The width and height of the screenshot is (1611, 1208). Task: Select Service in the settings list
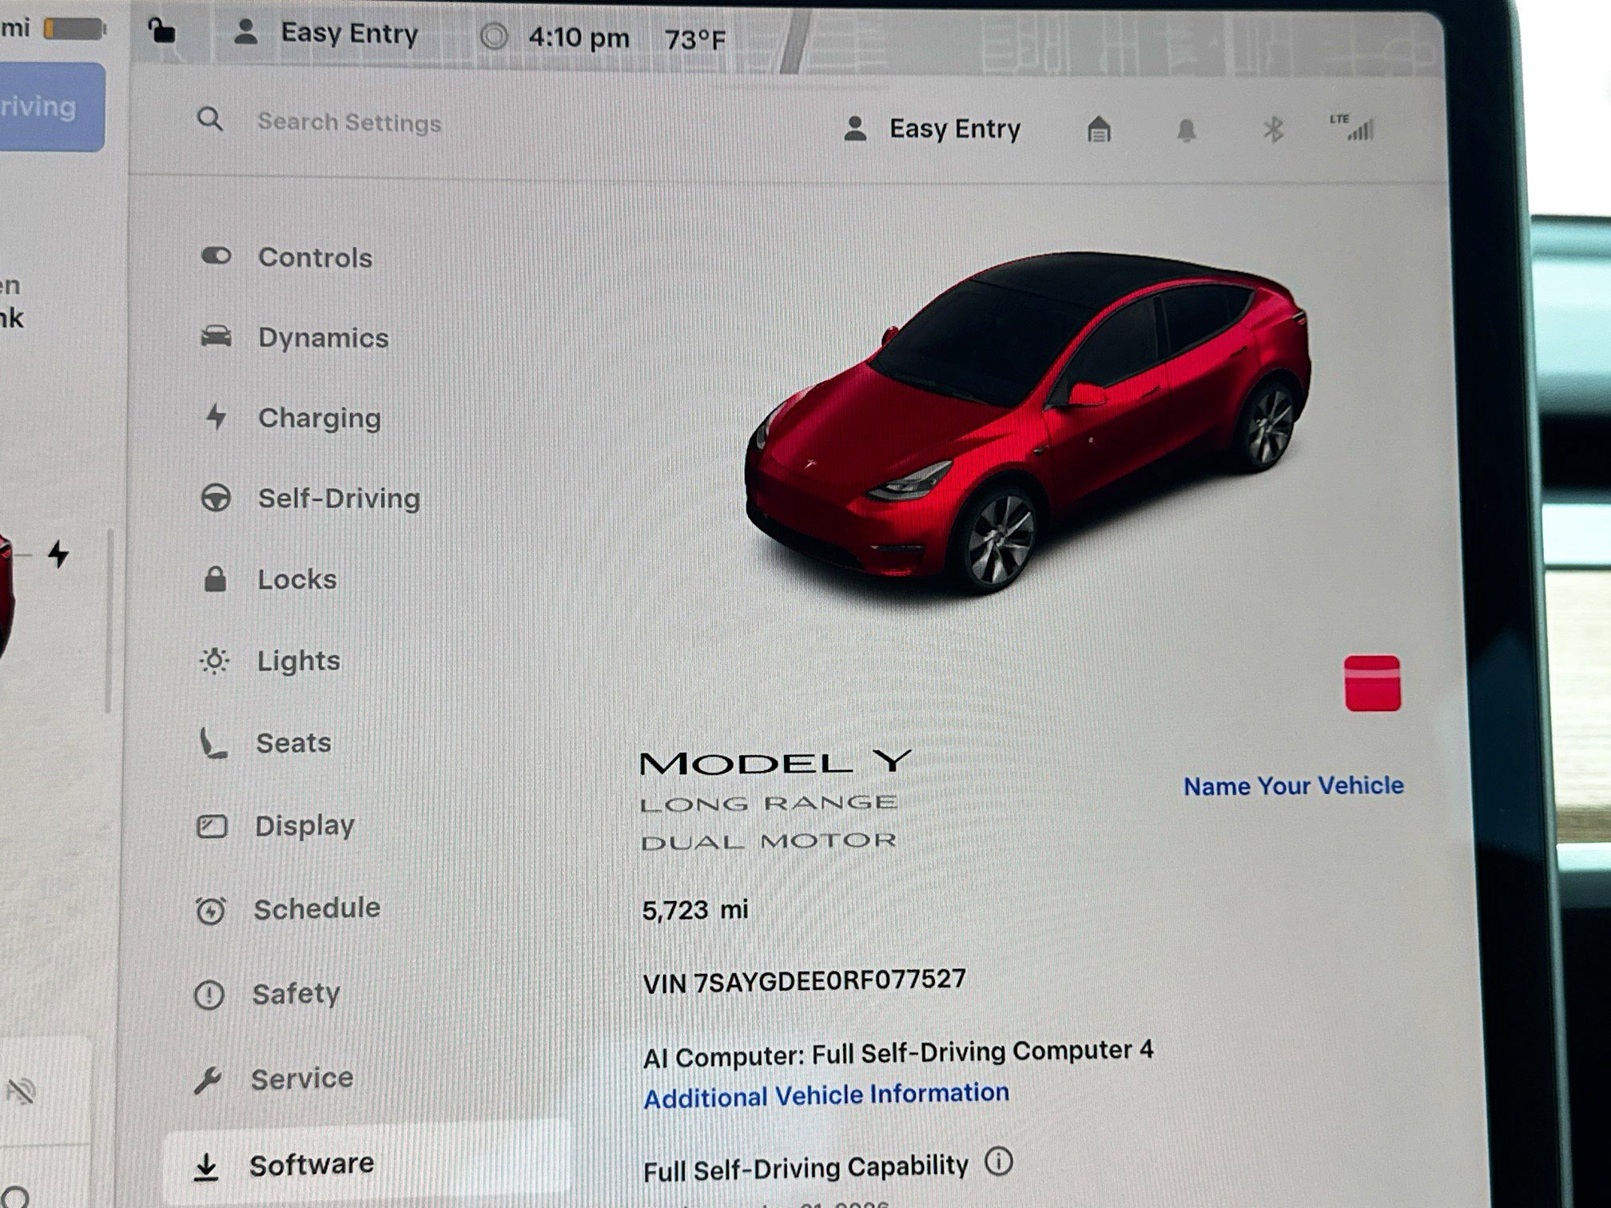[273, 1079]
